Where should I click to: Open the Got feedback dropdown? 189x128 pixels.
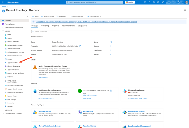tap(94, 17)
